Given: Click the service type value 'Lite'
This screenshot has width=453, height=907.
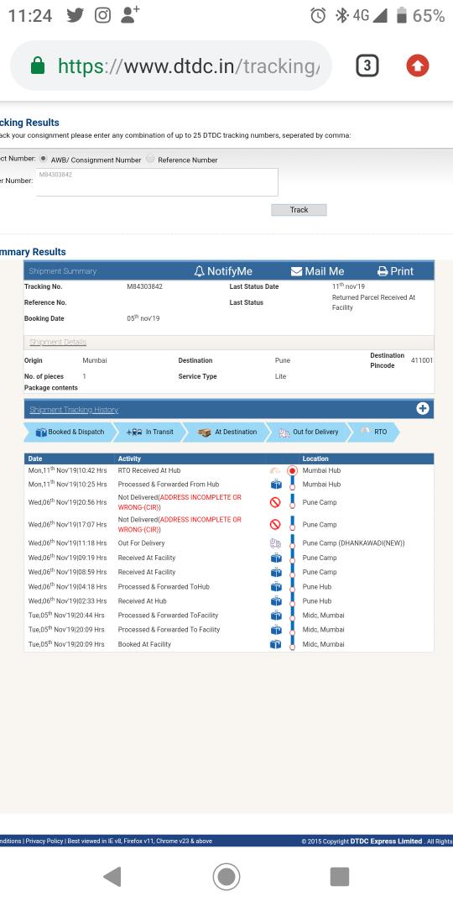Looking at the screenshot, I should [280, 376].
